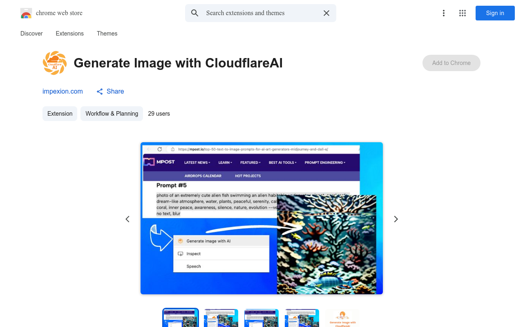Open the Extensions tab

click(x=70, y=34)
